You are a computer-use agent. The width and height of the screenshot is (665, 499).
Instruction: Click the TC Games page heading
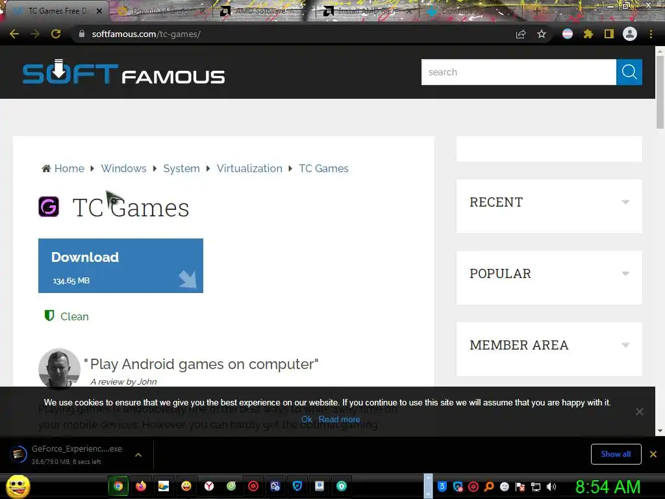coord(131,207)
